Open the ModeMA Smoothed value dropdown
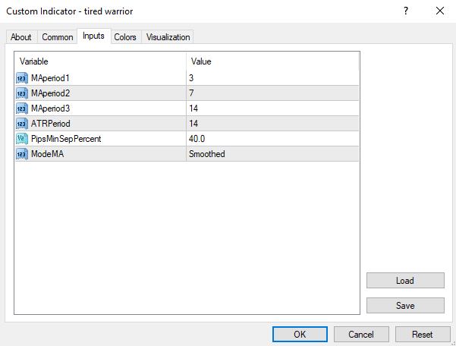The image size is (456, 346). click(272, 154)
